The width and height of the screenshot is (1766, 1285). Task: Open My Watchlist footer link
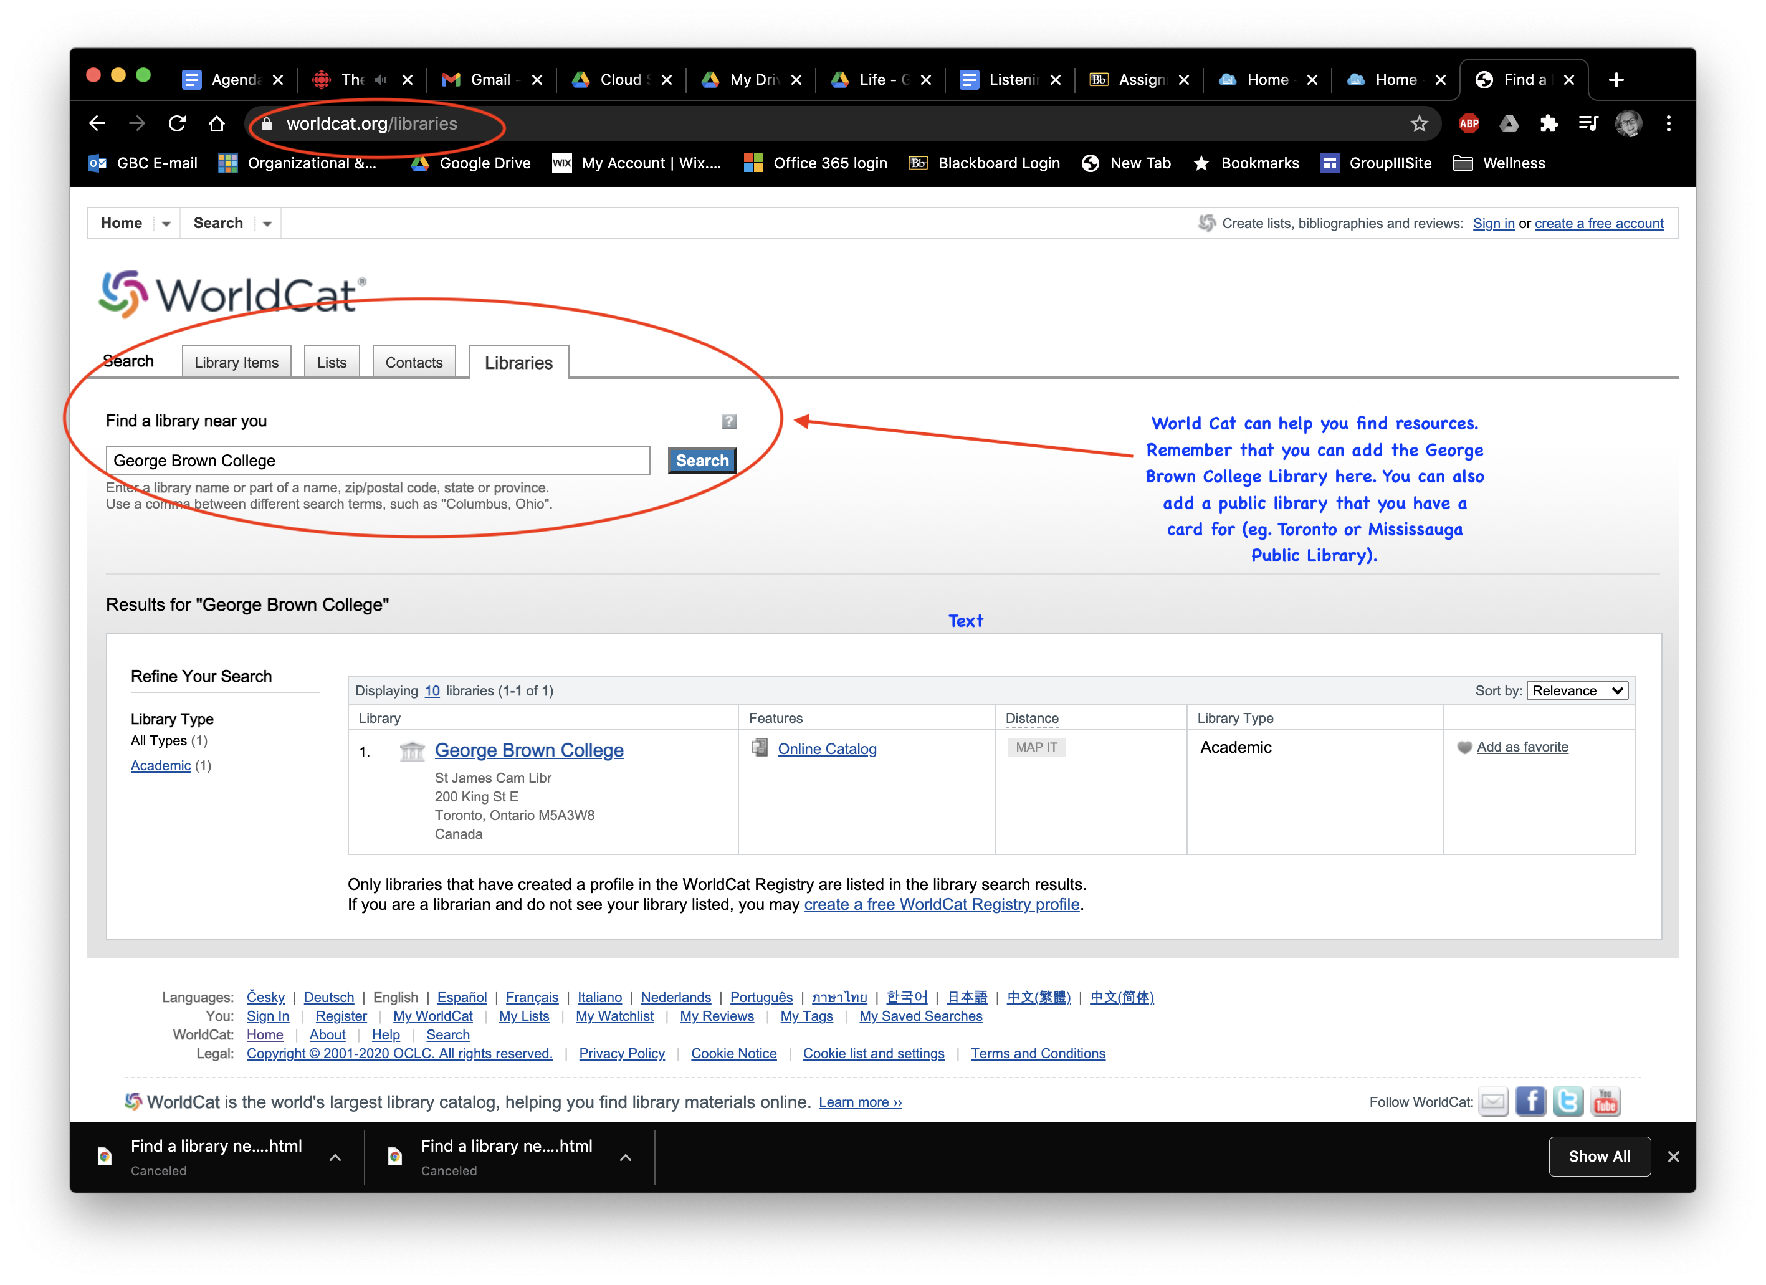[614, 1016]
